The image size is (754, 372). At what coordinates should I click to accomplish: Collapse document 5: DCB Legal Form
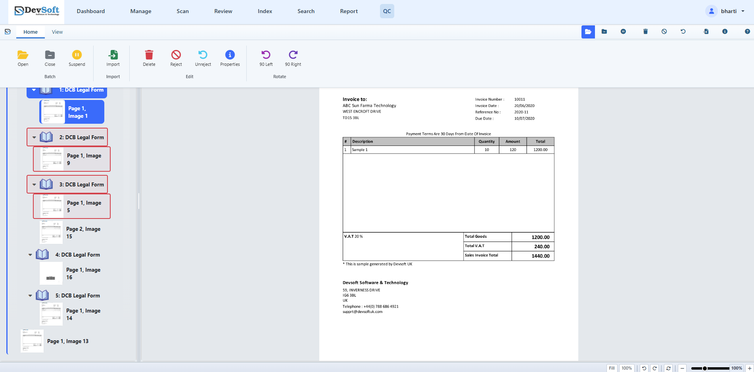pyautogui.click(x=30, y=296)
